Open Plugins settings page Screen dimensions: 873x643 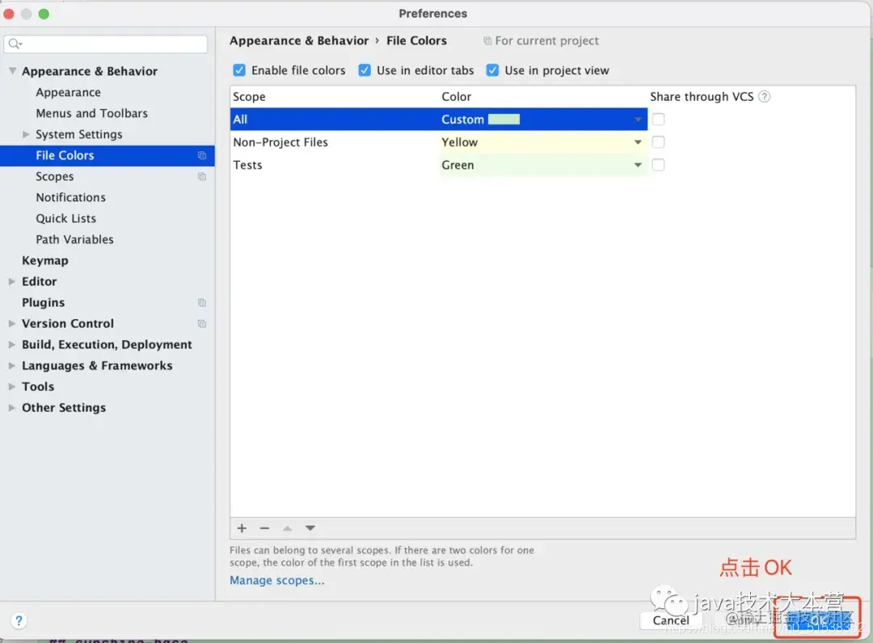(x=44, y=303)
